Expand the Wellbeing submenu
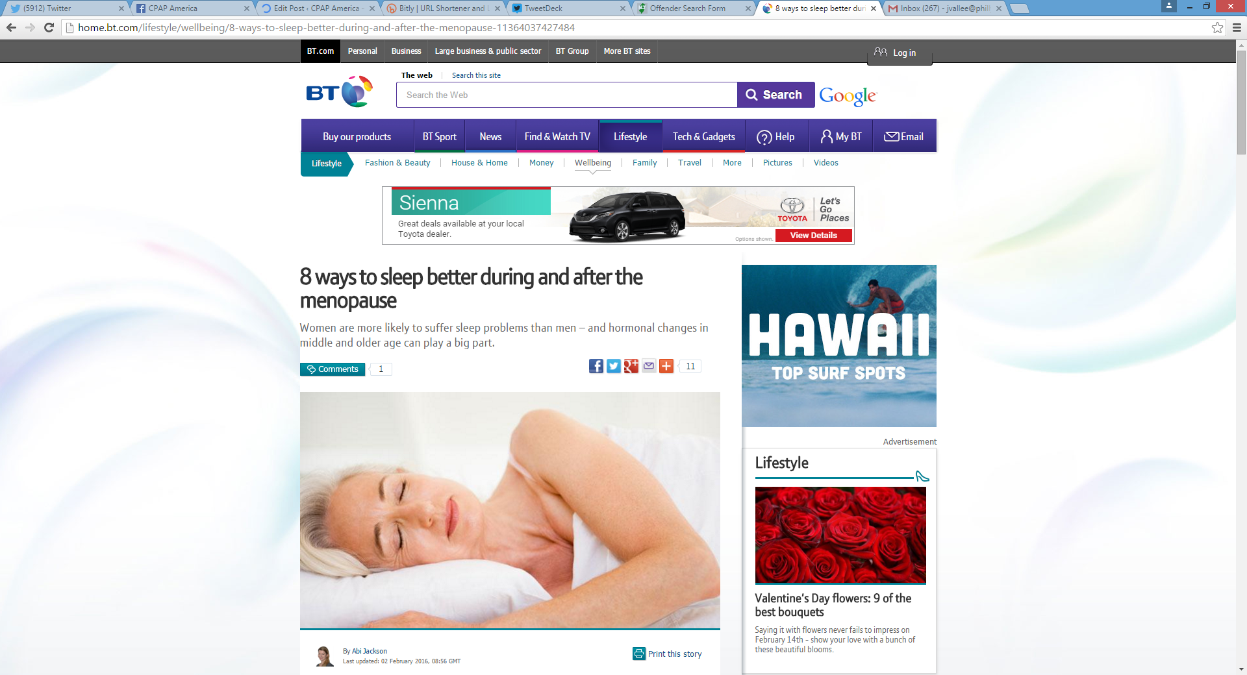 click(x=593, y=163)
